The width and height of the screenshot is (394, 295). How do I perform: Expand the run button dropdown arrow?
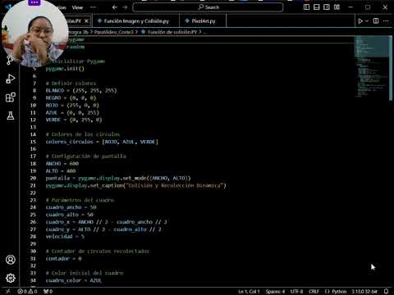click(367, 21)
